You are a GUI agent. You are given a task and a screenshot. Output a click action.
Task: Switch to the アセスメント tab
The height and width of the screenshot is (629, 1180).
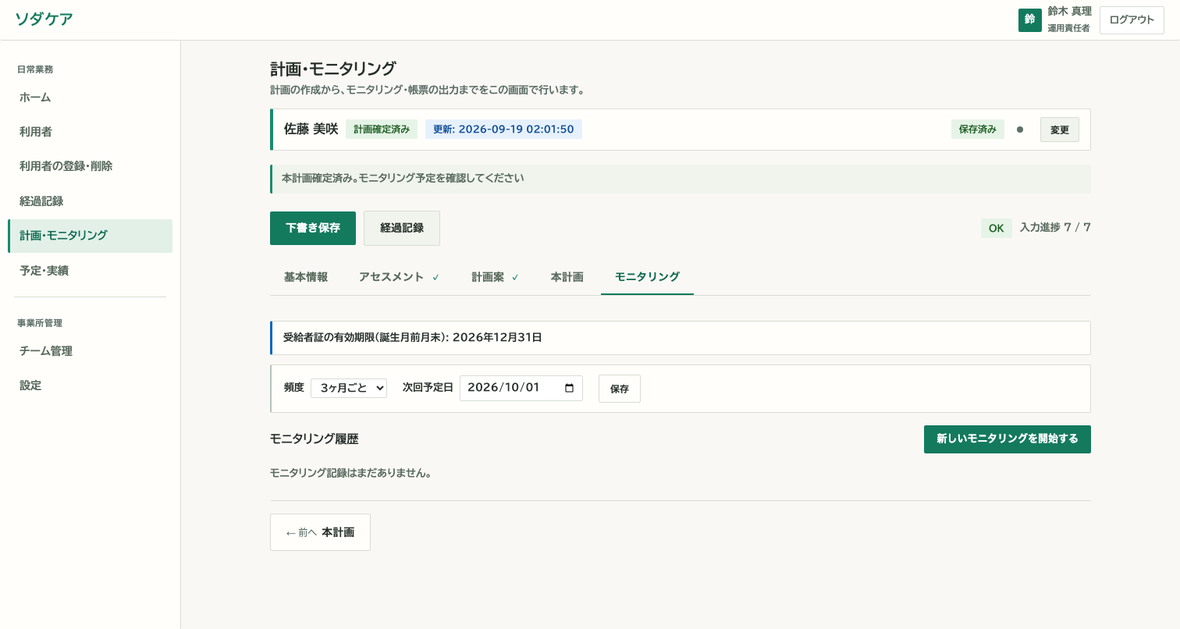tap(399, 277)
